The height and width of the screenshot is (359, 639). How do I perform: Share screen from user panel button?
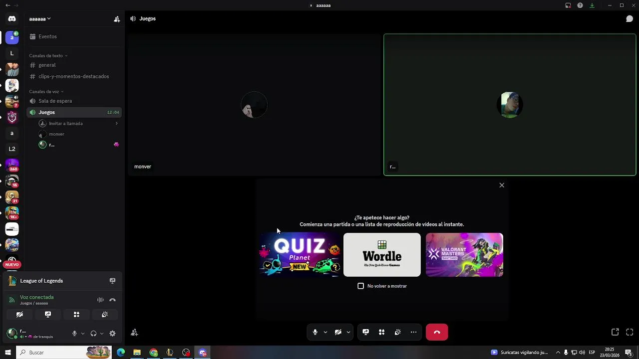48,315
